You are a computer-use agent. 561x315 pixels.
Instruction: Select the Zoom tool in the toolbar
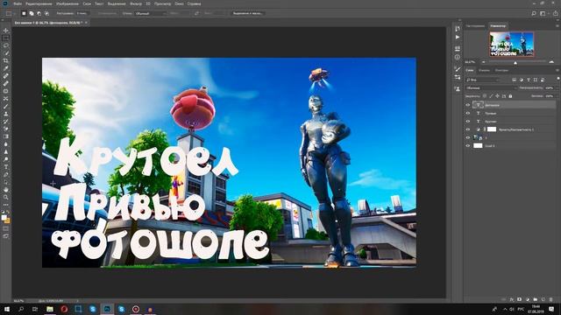pos(6,197)
